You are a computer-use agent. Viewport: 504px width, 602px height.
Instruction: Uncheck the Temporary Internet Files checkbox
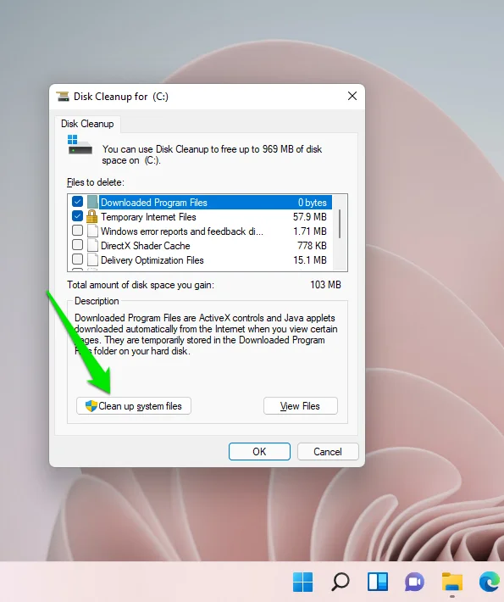77,216
